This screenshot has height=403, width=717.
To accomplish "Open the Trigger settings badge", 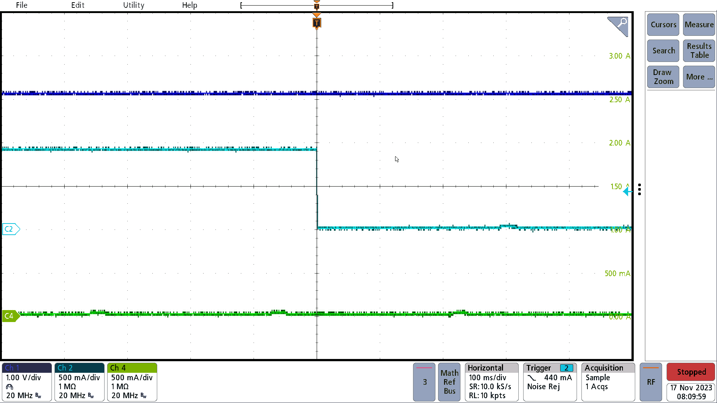I will (x=550, y=382).
